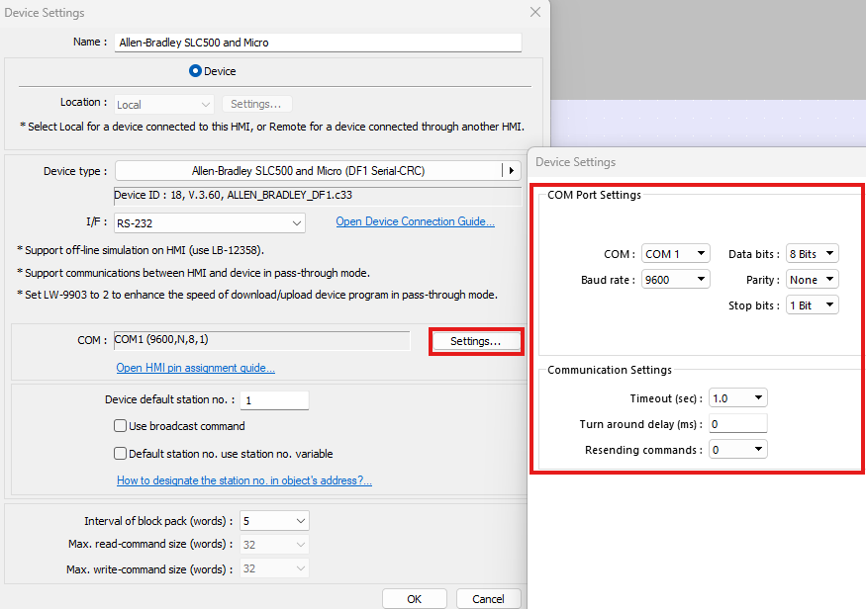This screenshot has width=866, height=609.
Task: Close the Device Settings dialog
Action: point(535,12)
